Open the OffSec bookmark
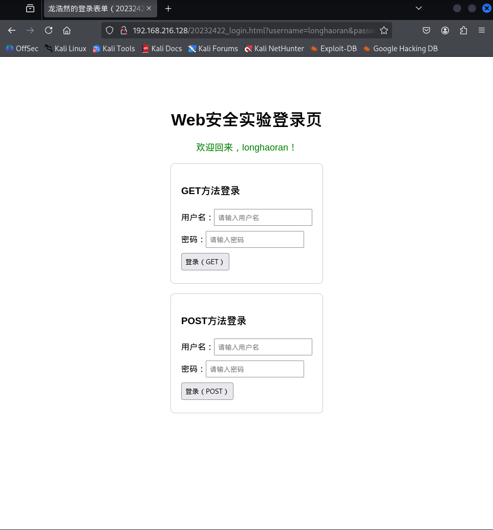This screenshot has height=530, width=493. 22,49
